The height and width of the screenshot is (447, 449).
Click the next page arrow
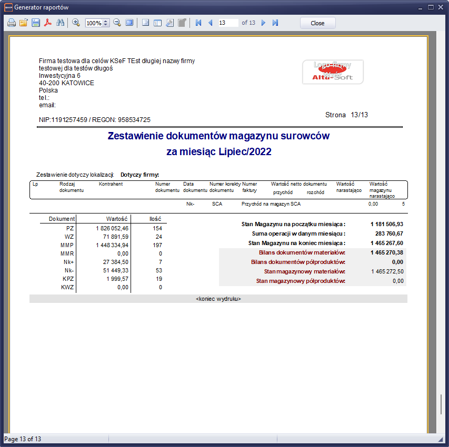(x=263, y=23)
